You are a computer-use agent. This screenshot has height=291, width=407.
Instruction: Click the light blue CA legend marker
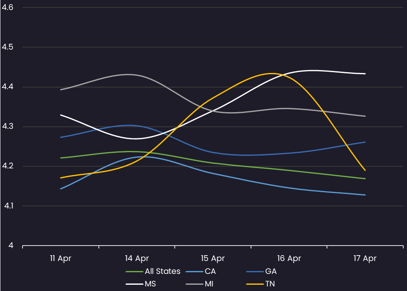[194, 271]
